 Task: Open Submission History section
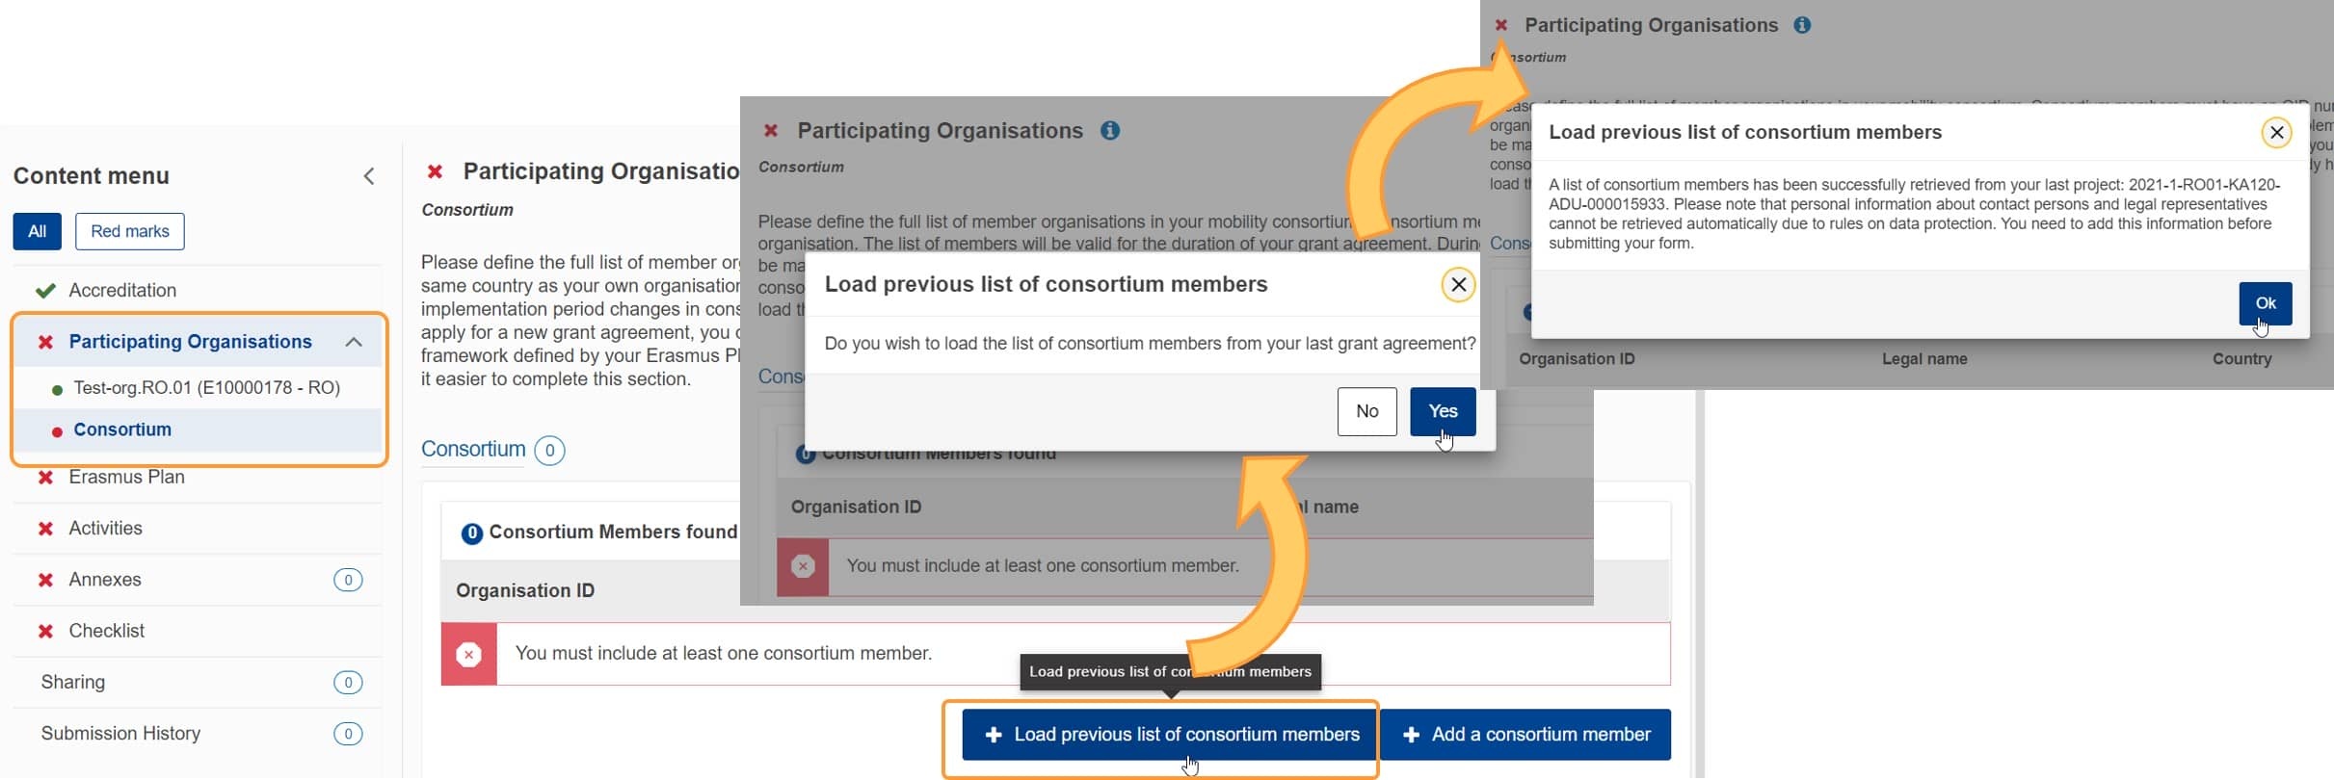tap(120, 734)
